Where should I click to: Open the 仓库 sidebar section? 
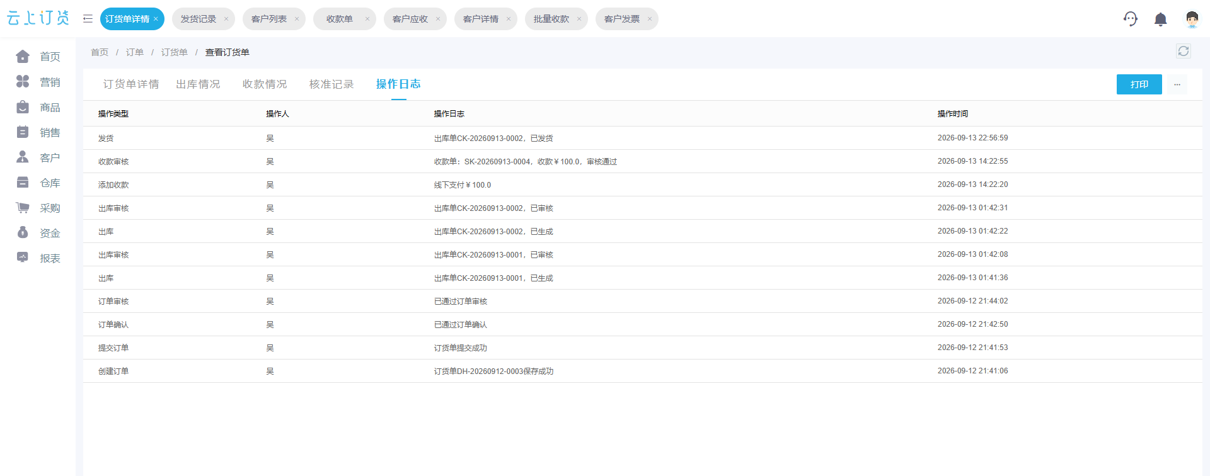pos(38,183)
